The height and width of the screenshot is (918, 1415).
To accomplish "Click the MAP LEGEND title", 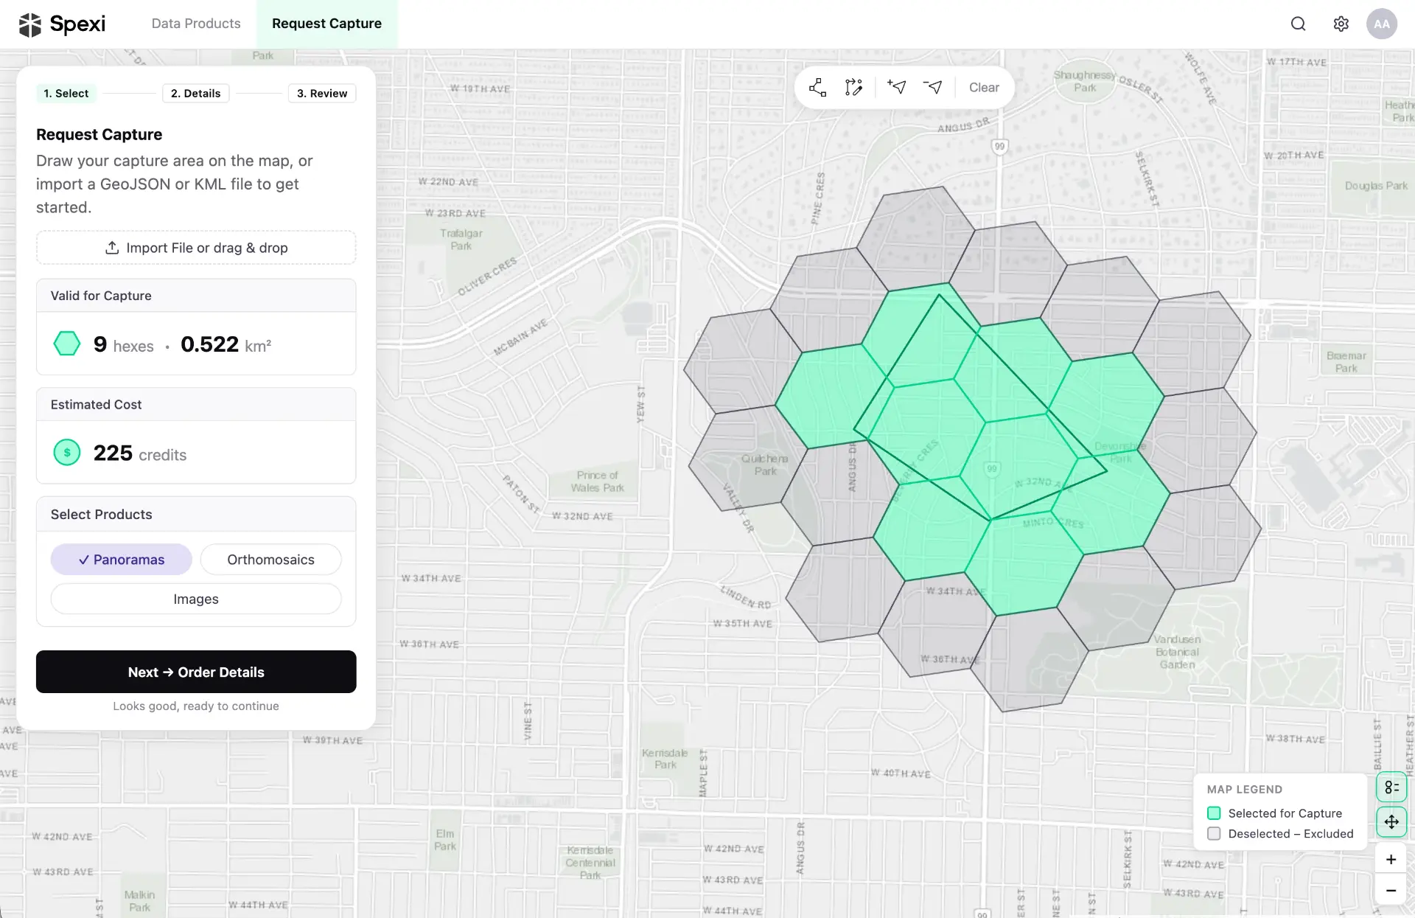I will 1245,789.
